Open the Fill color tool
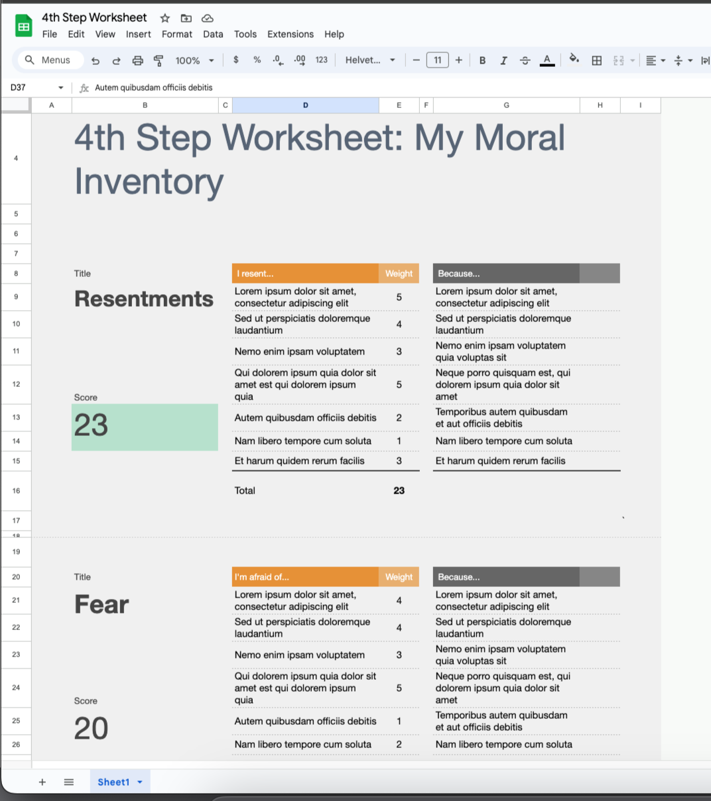 point(574,60)
